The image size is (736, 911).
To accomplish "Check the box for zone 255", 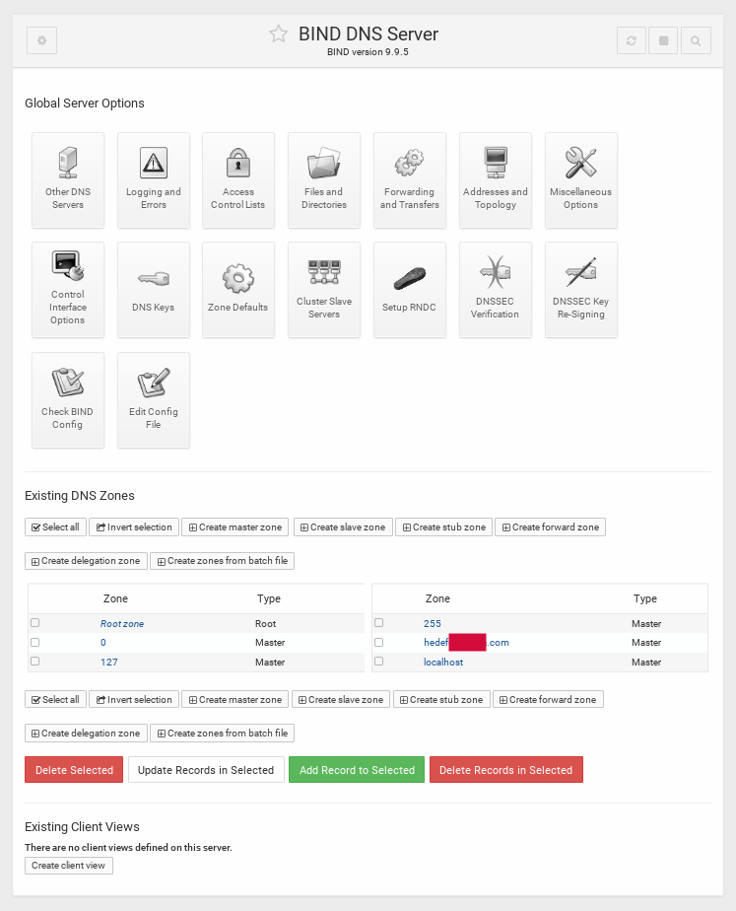I will tap(378, 623).
